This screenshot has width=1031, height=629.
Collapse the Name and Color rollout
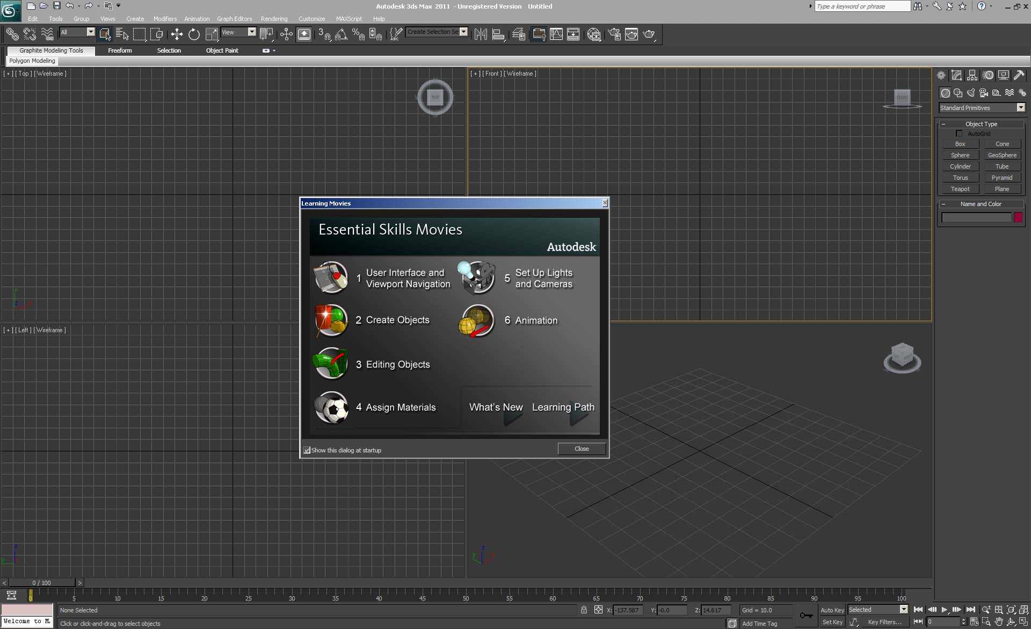click(981, 204)
